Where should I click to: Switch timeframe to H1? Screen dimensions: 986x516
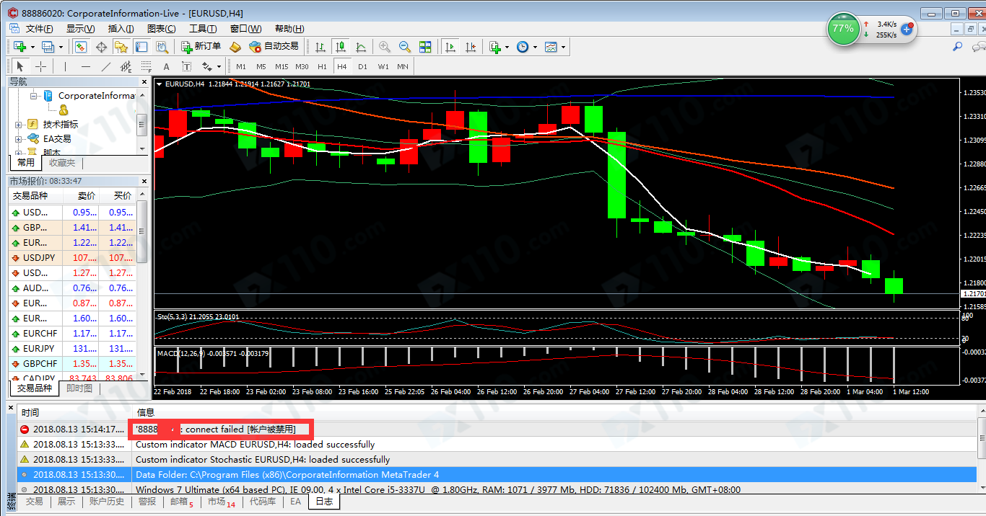[x=322, y=66]
